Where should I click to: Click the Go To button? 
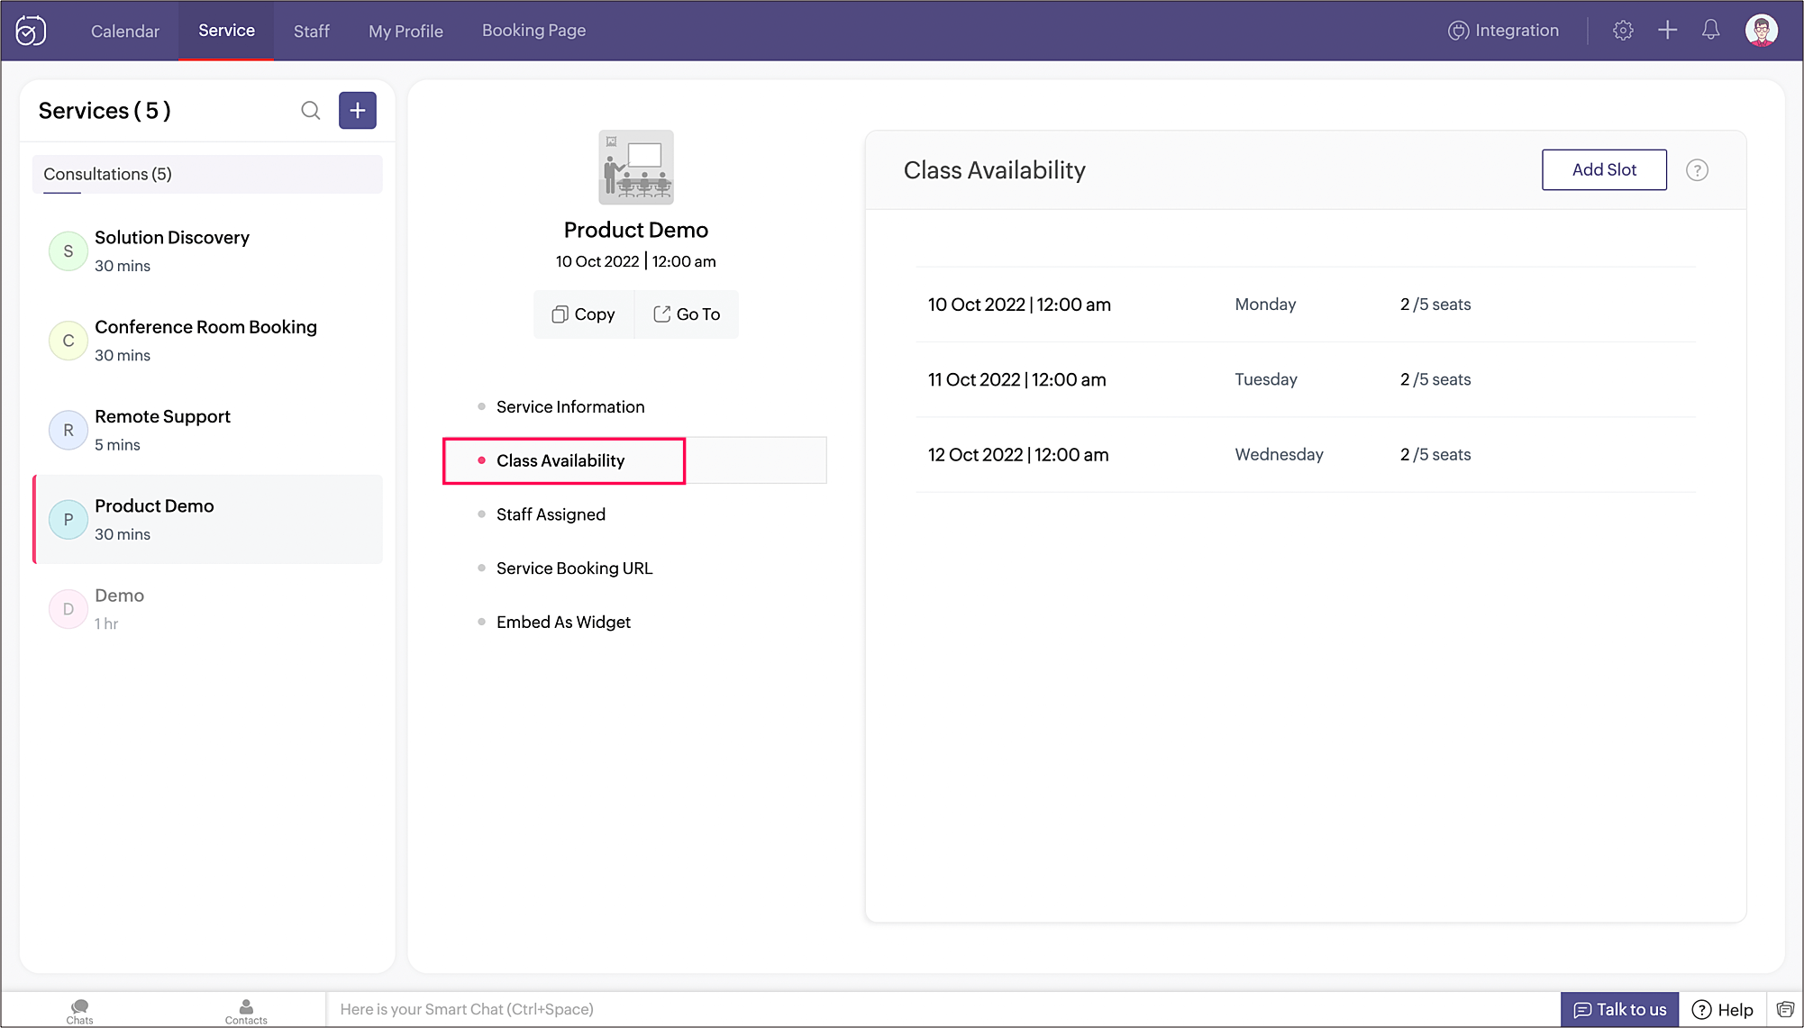point(687,314)
